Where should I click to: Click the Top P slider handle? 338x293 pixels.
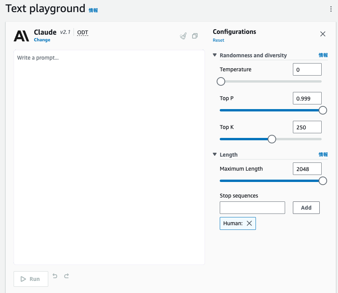point(323,110)
